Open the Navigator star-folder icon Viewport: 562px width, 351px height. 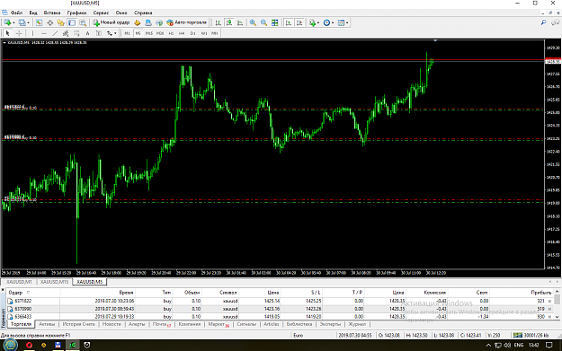60,22
